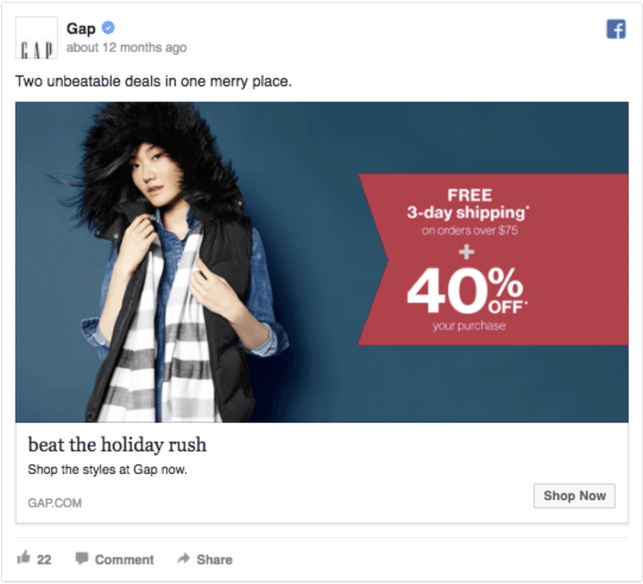The width and height of the screenshot is (643, 584).
Task: Click the Shop Now button
Action: (x=574, y=496)
